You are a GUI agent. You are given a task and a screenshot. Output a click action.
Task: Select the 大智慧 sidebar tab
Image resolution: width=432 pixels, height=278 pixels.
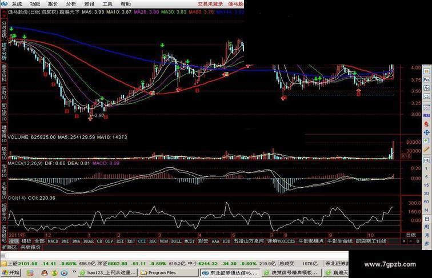point(4,190)
